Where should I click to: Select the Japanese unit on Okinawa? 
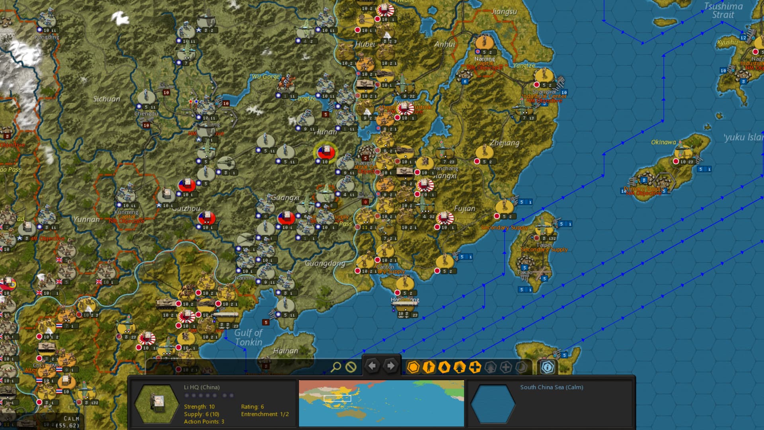[684, 152]
